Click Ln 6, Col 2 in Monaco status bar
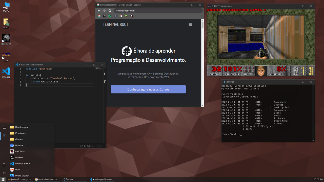Screen dimensions: 324x182 tap(87, 146)
